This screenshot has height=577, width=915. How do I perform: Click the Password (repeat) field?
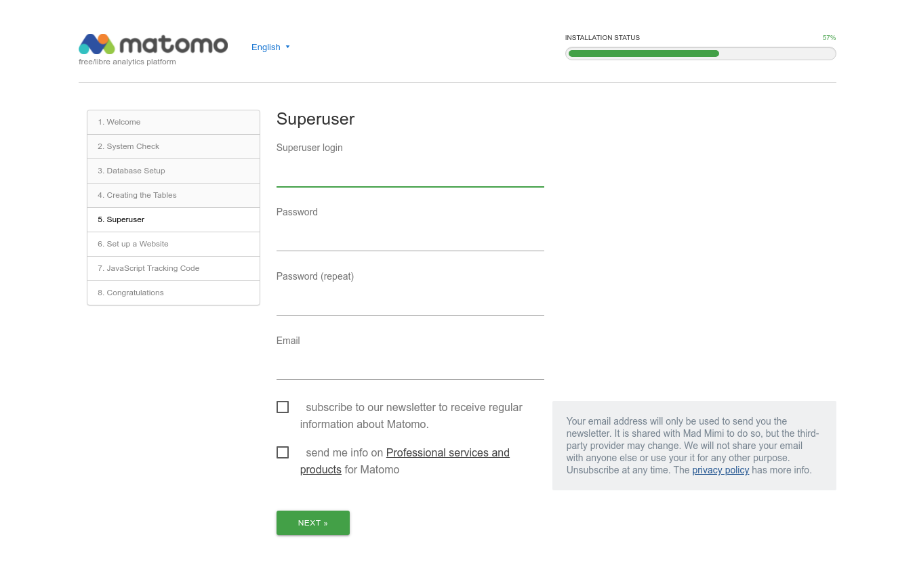pyautogui.click(x=409, y=303)
